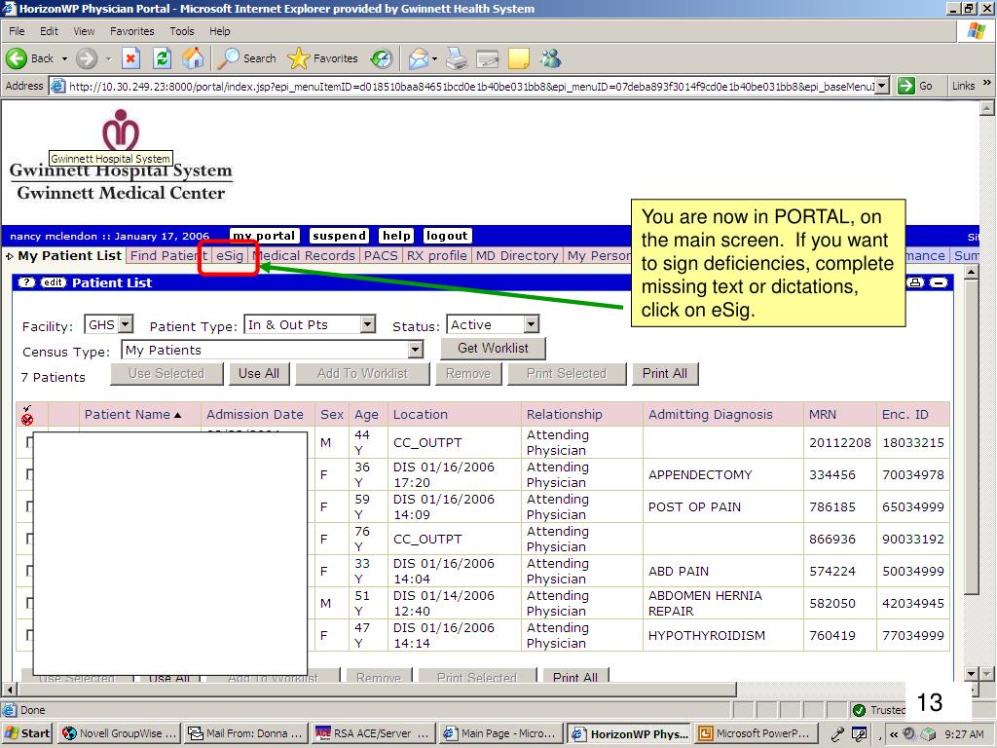997x748 pixels.
Task: Click the select-all check icon in table header
Action: point(27,415)
